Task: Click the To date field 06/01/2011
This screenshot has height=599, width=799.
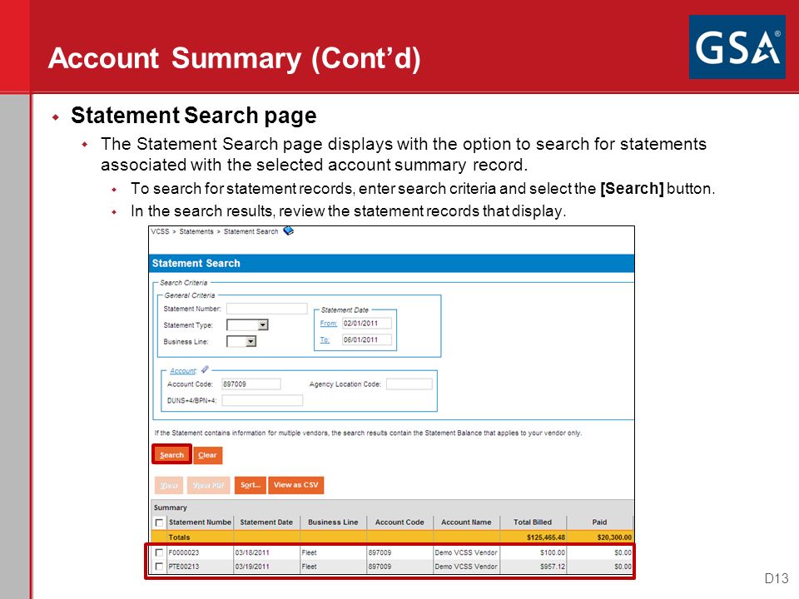Action: [367, 339]
